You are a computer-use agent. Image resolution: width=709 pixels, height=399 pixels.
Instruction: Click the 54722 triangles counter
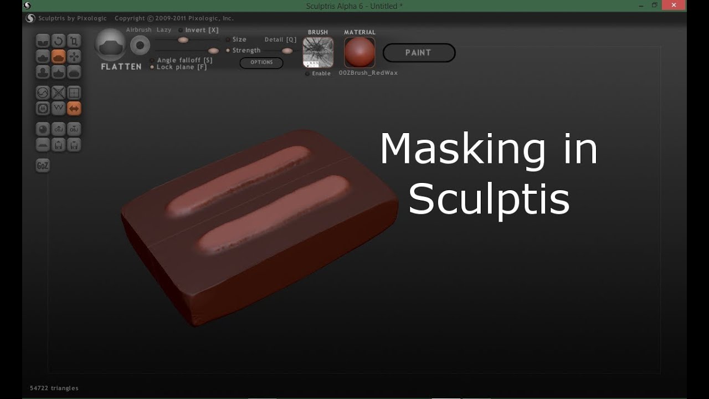[54, 388]
